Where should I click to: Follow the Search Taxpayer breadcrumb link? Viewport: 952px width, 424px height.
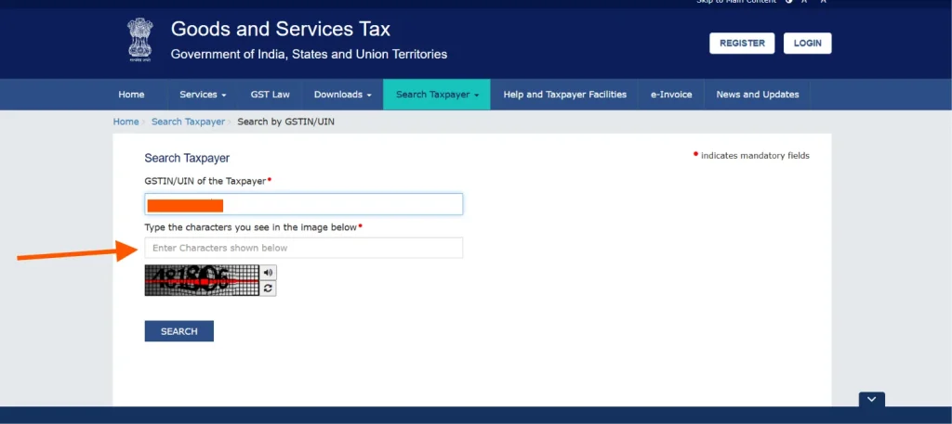tap(188, 122)
